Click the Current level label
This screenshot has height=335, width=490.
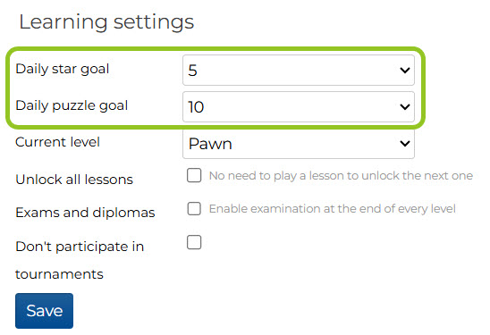(x=57, y=142)
